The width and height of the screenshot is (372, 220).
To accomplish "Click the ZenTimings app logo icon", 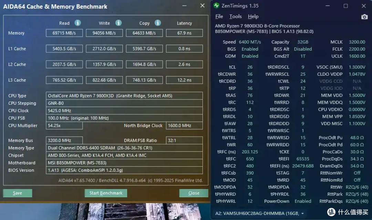I will 216,6.
